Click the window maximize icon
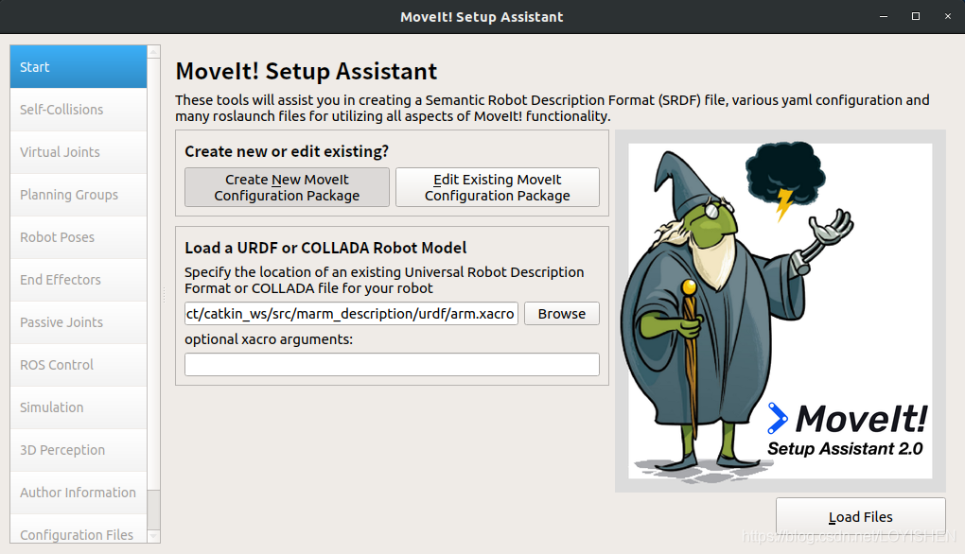 (x=916, y=16)
